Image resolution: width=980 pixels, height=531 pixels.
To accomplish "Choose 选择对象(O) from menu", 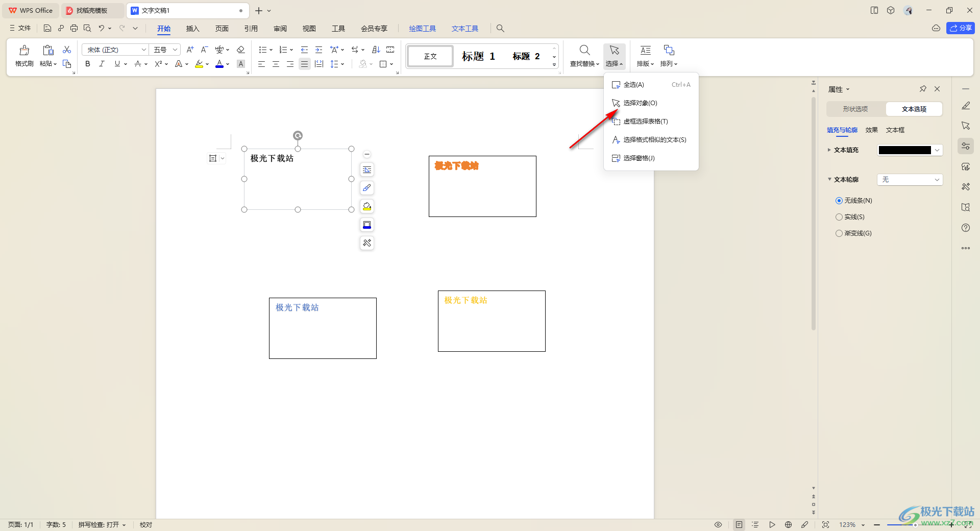I will (651, 103).
